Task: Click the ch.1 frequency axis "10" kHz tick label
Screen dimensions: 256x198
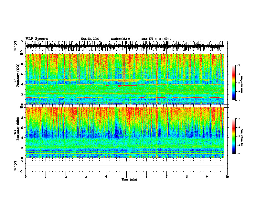Action: [x=22, y=54]
